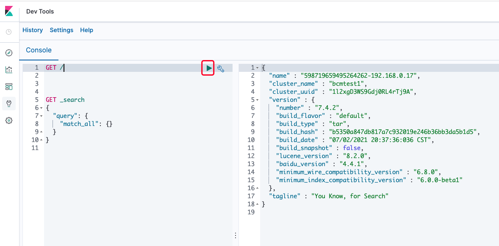Open Management gear icon in sidebar
This screenshot has width=499, height=246.
(x=9, y=120)
